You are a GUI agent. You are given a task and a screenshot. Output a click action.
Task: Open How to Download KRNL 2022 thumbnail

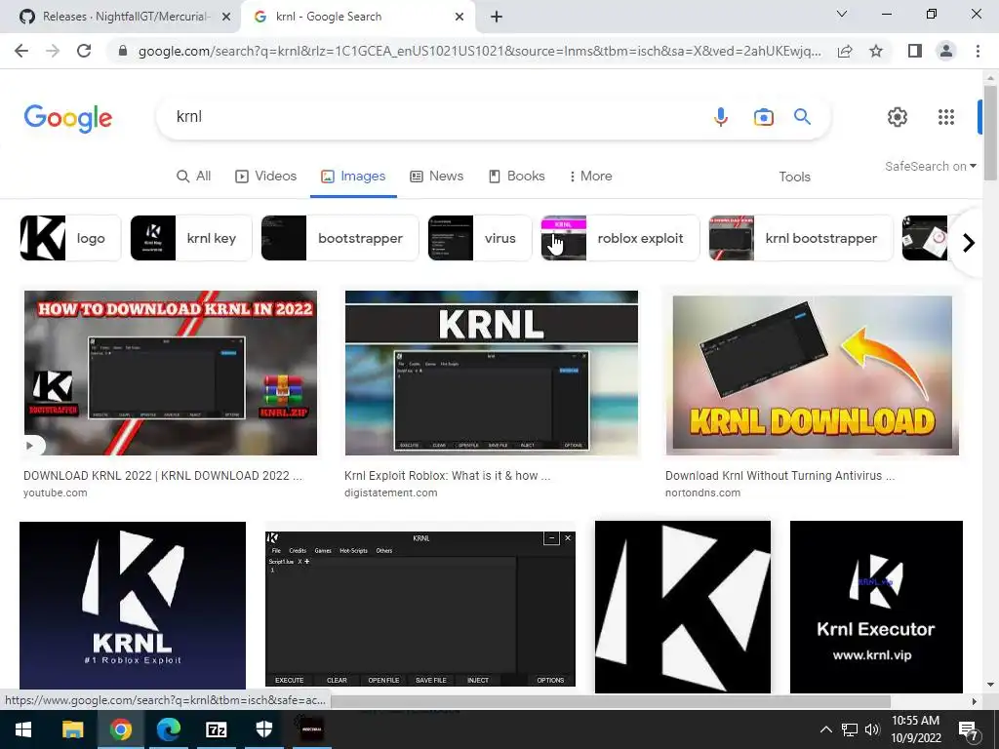pyautogui.click(x=170, y=374)
